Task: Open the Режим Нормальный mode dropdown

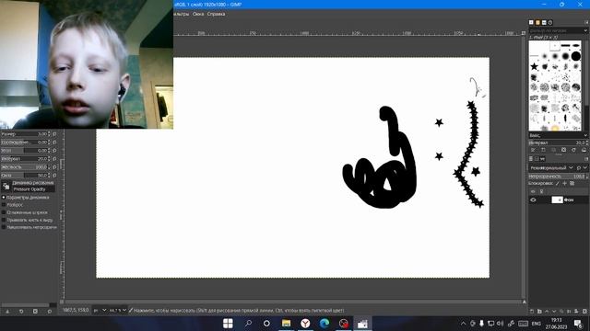Action: click(x=551, y=167)
